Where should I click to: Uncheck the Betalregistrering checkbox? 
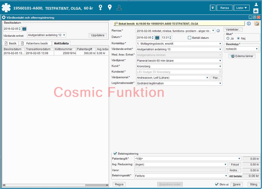click(x=115, y=154)
